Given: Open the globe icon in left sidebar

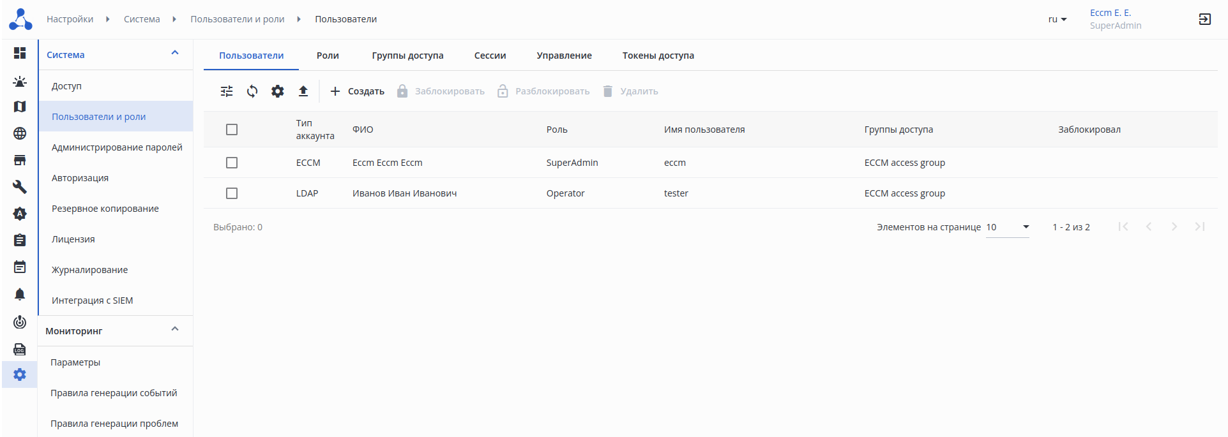Looking at the screenshot, I should point(20,133).
